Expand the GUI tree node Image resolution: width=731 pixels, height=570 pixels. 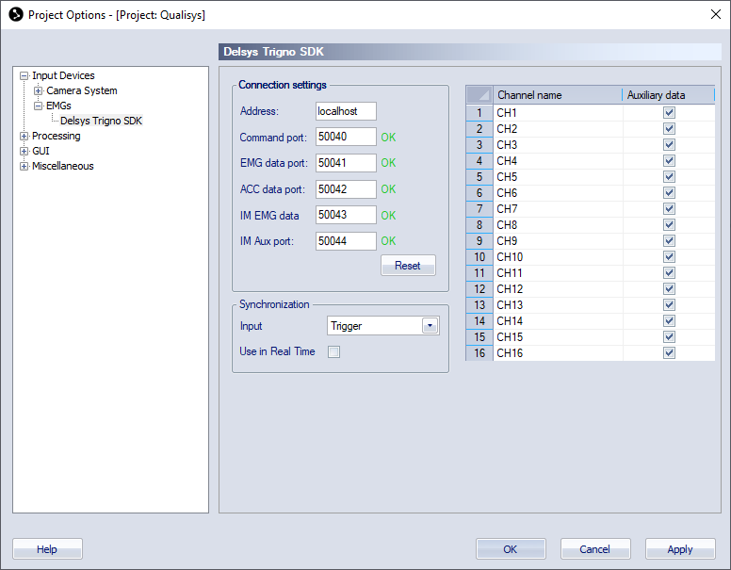[24, 151]
